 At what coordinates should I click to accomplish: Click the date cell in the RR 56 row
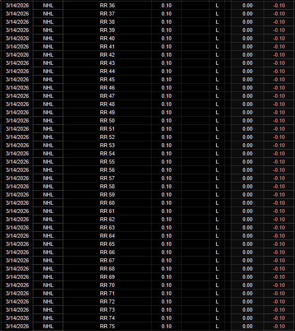coord(17,170)
